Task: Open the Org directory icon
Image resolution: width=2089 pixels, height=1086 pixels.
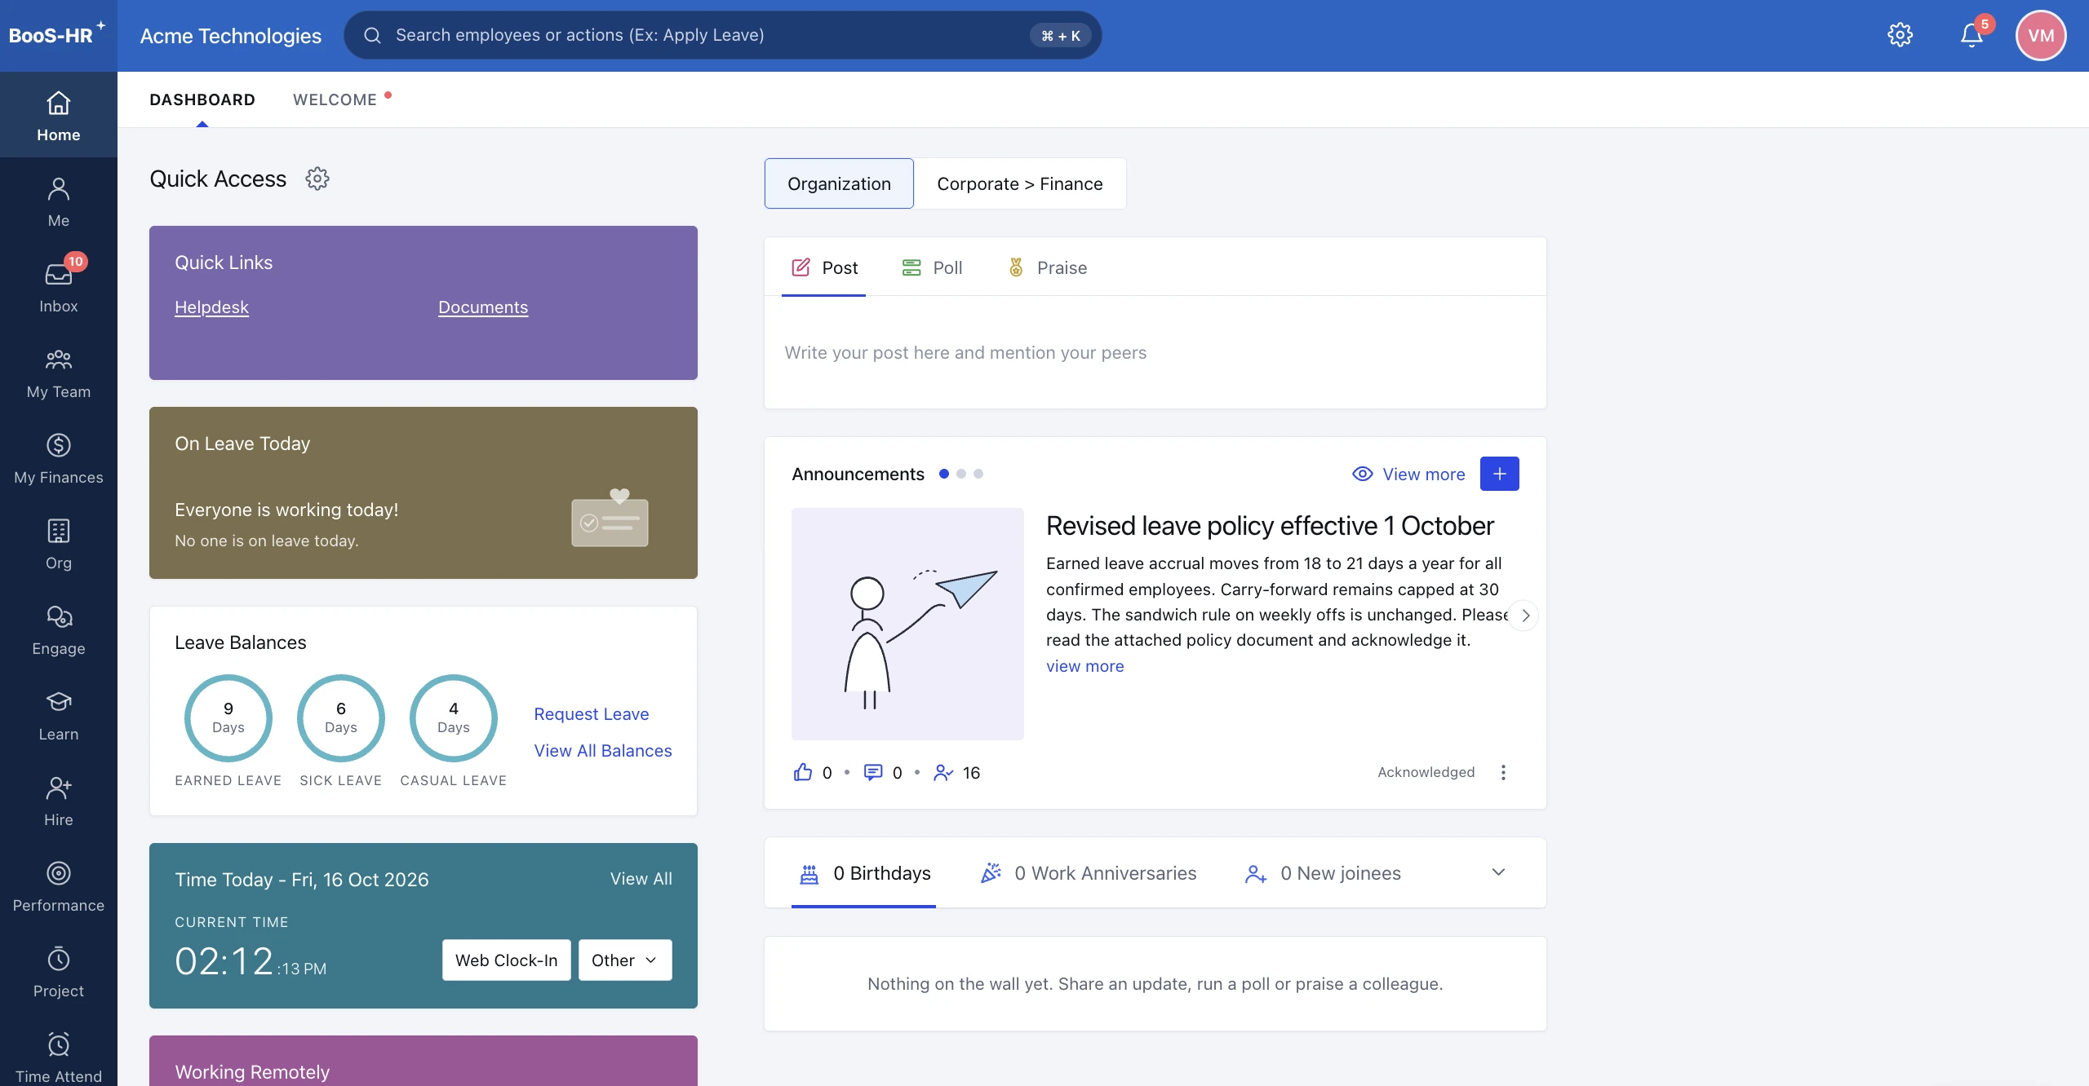Action: pyautogui.click(x=59, y=544)
